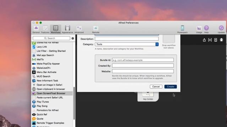
Task: Select Paste current Safari URL workflow
Action: (52, 97)
